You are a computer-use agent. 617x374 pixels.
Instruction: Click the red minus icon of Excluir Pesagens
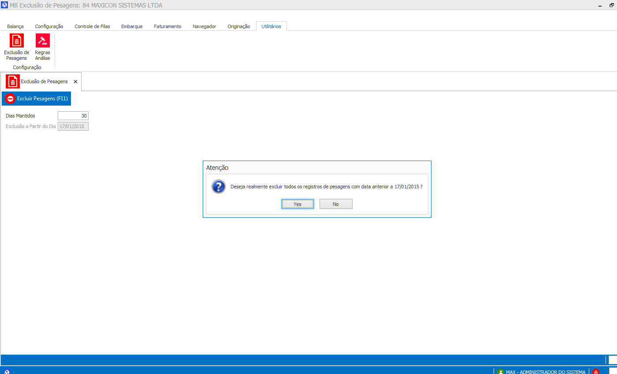point(10,99)
